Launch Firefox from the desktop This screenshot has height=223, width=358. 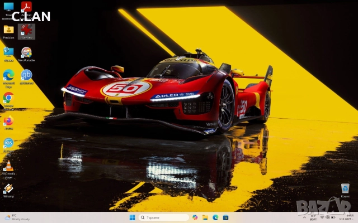pos(8,120)
